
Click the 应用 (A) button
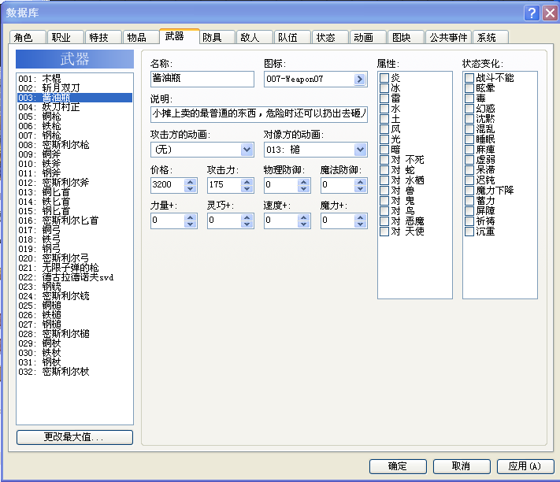point(525,466)
